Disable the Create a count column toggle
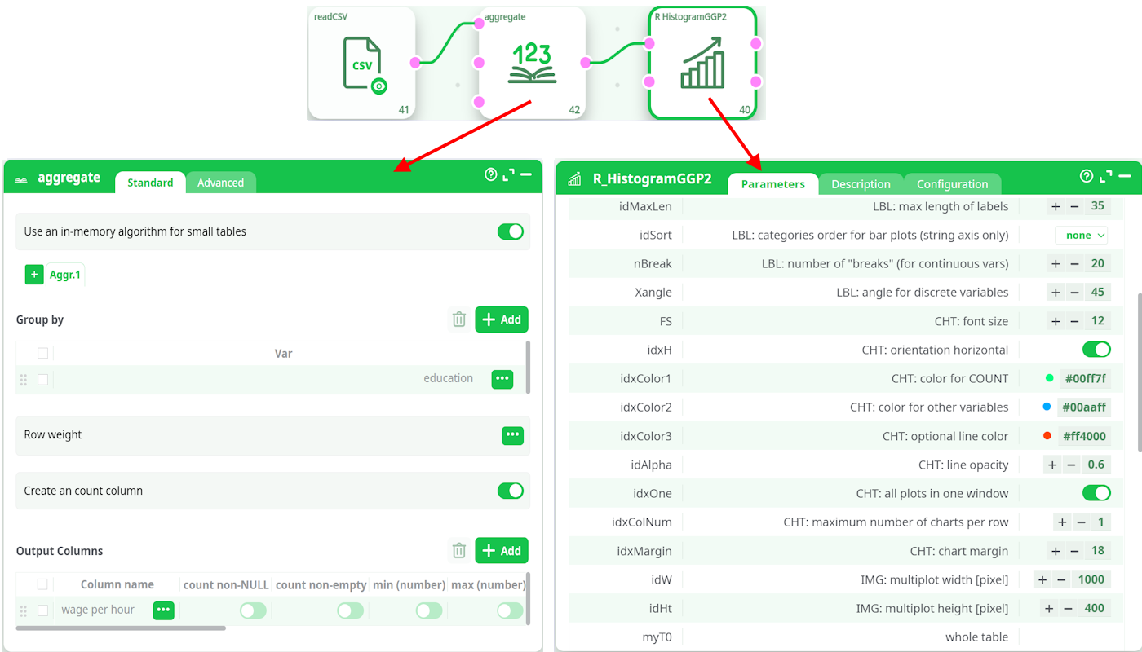 511,491
